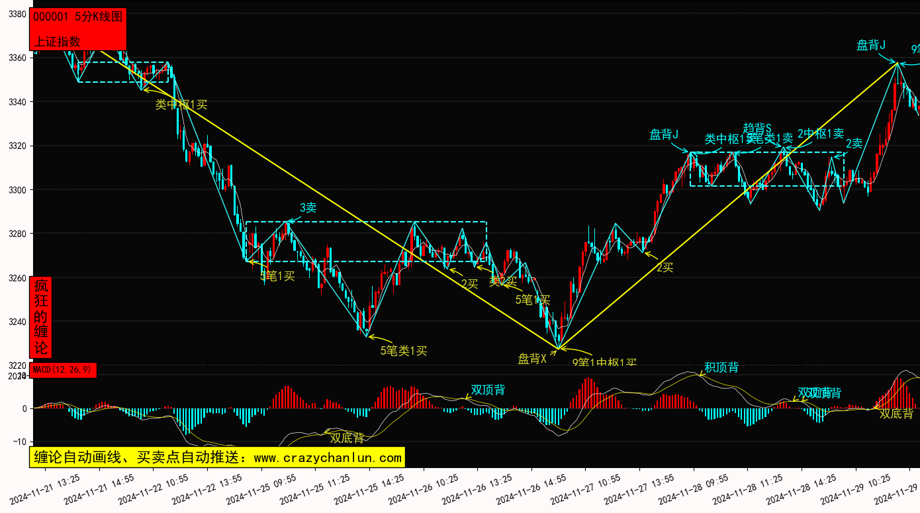Click the MACD(12,26,9) indicator label
Image resolution: width=920 pixels, height=513 pixels.
point(64,370)
